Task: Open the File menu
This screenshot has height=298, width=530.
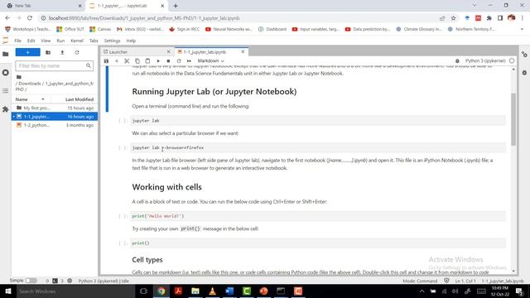Action: pyautogui.click(x=18, y=41)
